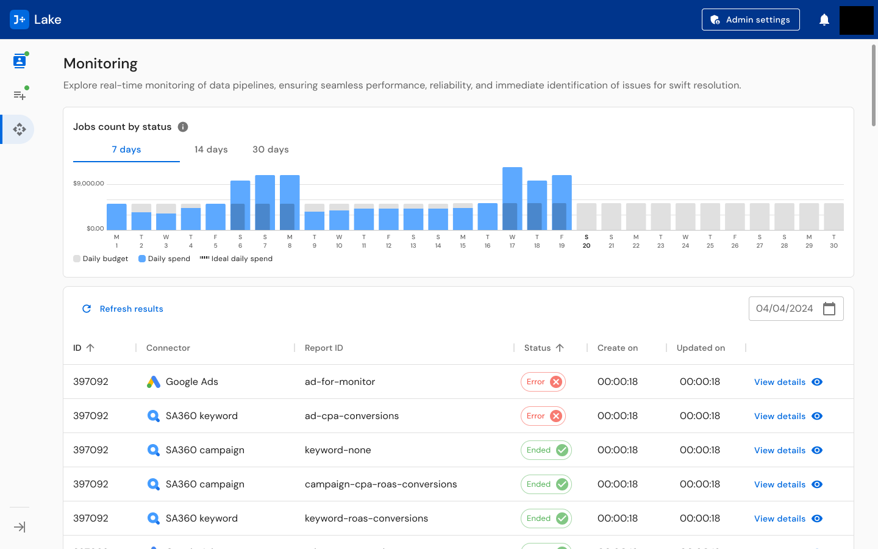
Task: Click the J+ Lake logo icon
Action: (x=19, y=19)
